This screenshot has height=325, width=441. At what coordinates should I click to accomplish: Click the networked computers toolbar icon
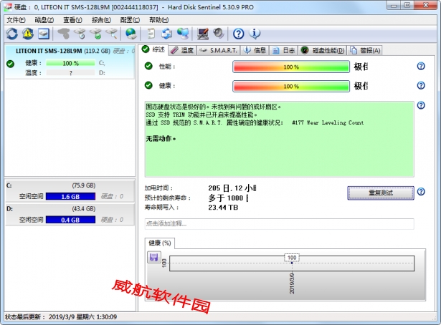click(183, 34)
